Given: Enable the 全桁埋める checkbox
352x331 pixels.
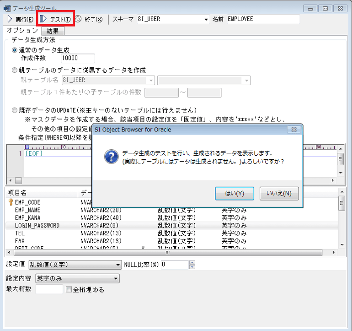Looking at the screenshot, I should tap(69, 289).
